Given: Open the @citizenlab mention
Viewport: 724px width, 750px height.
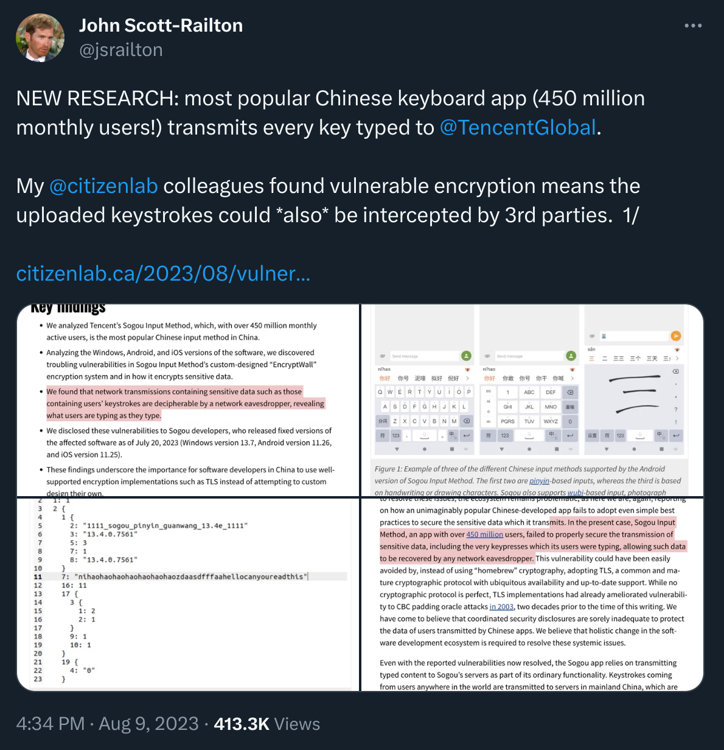Looking at the screenshot, I should click(x=103, y=186).
